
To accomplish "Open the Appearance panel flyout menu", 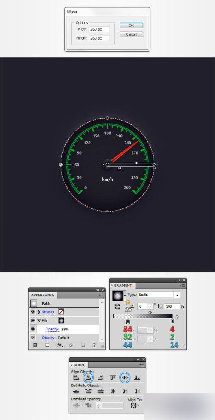I will 101,295.
